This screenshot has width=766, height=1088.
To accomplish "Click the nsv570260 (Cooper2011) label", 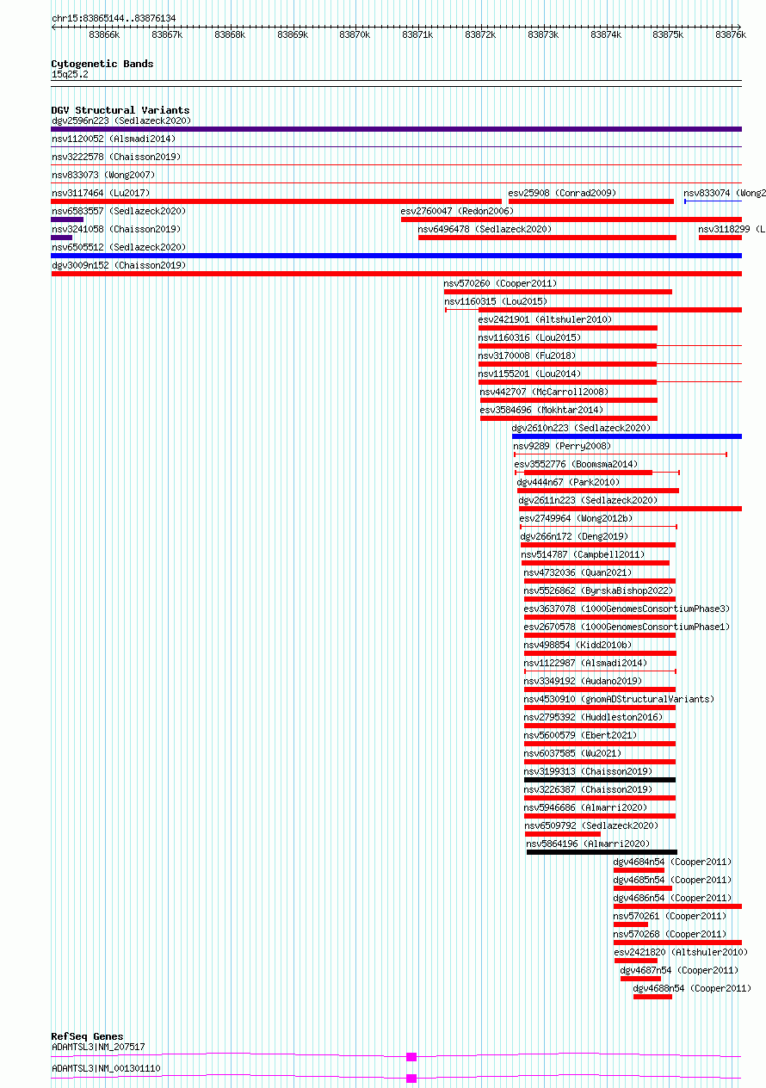I will point(501,284).
